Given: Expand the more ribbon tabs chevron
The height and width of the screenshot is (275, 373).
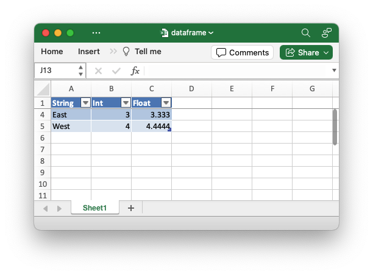Looking at the screenshot, I should [x=113, y=52].
